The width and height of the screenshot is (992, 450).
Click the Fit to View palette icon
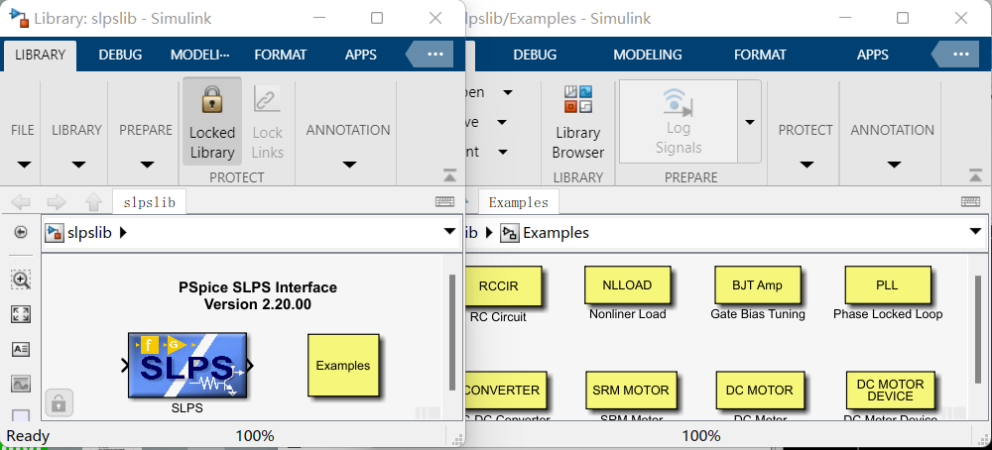tap(21, 314)
